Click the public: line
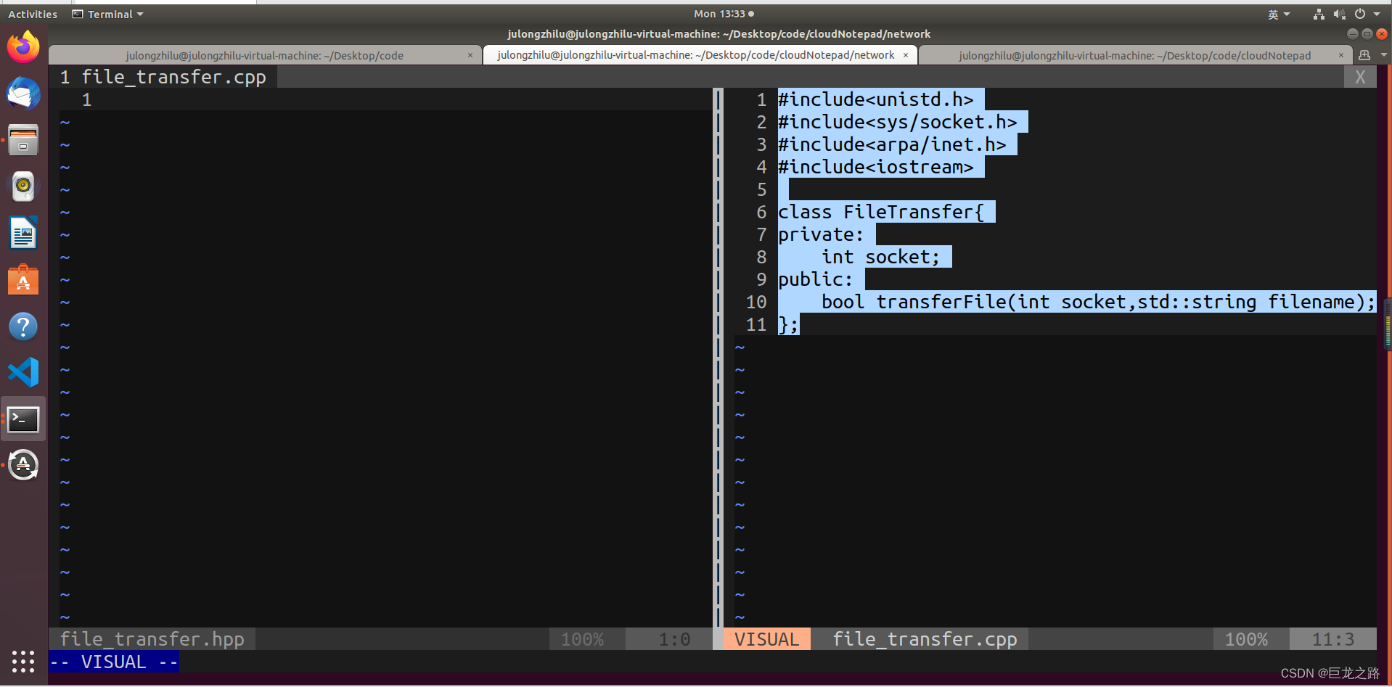The width and height of the screenshot is (1392, 687). (816, 279)
